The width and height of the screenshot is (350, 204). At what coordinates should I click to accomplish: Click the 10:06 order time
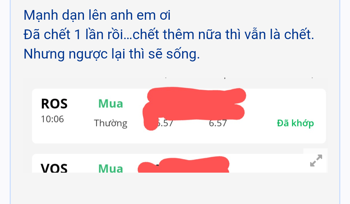pos(52,119)
